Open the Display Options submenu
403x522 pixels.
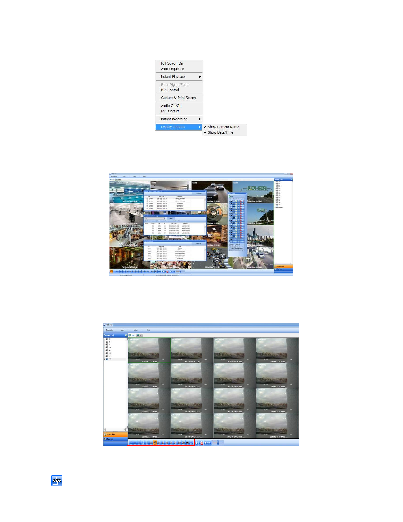179,127
